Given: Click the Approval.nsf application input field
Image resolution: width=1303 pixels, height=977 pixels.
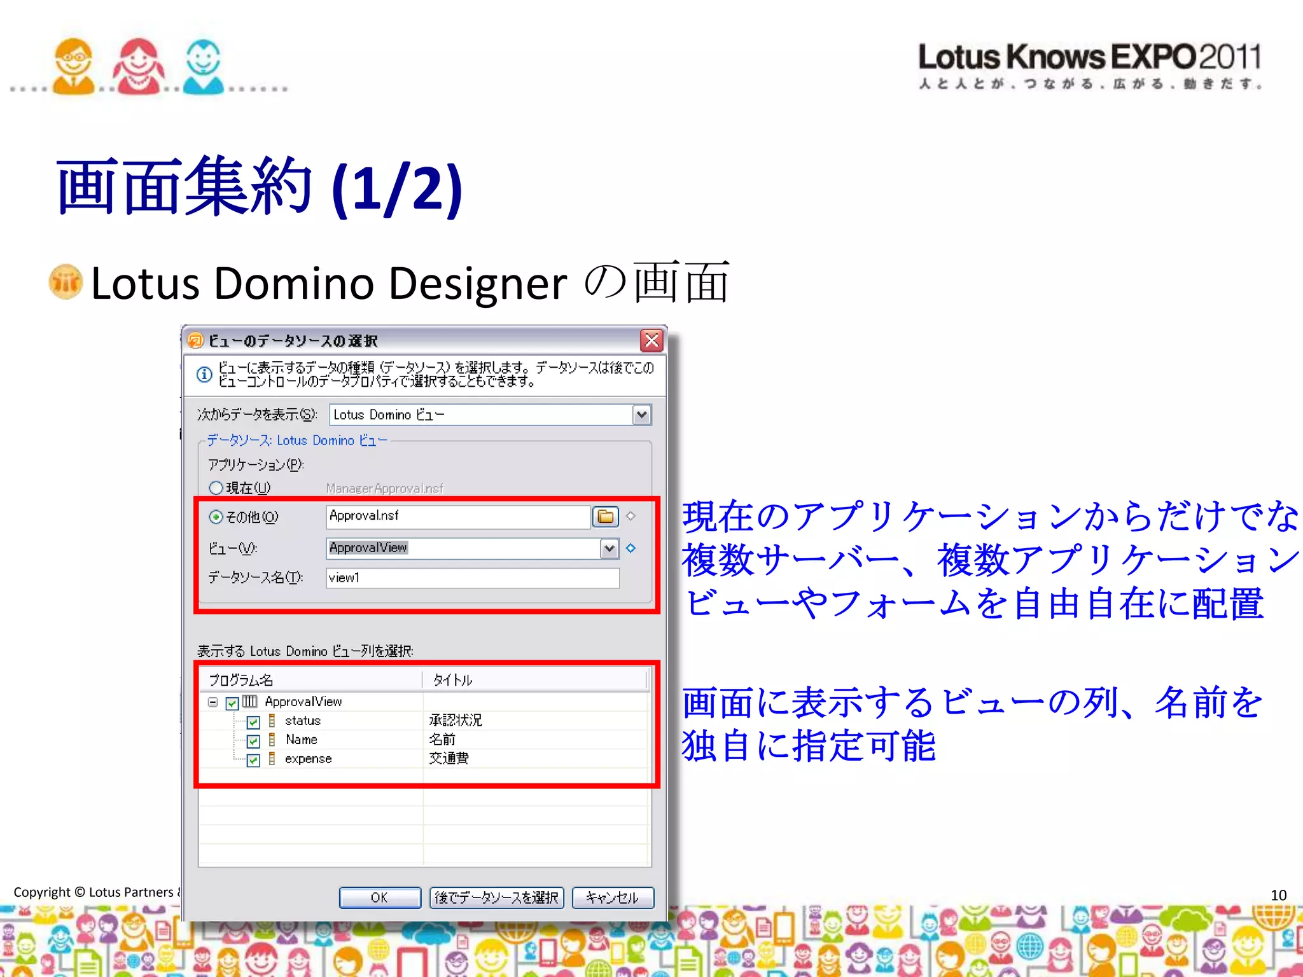Looking at the screenshot, I should [458, 516].
